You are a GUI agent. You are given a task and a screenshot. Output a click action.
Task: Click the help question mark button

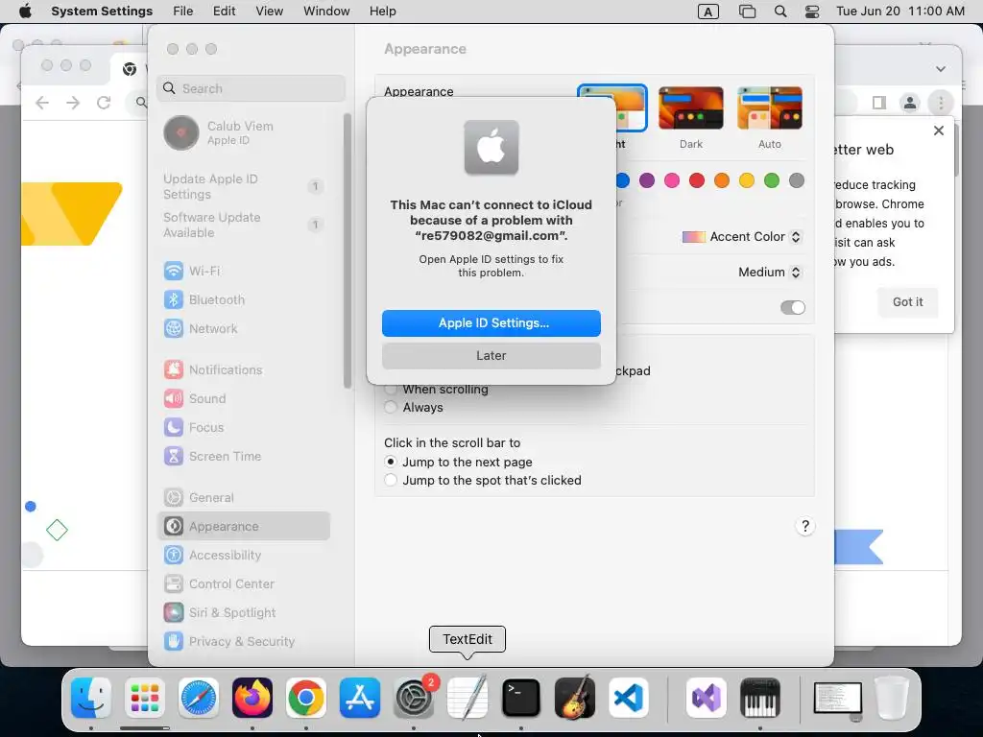point(805,526)
